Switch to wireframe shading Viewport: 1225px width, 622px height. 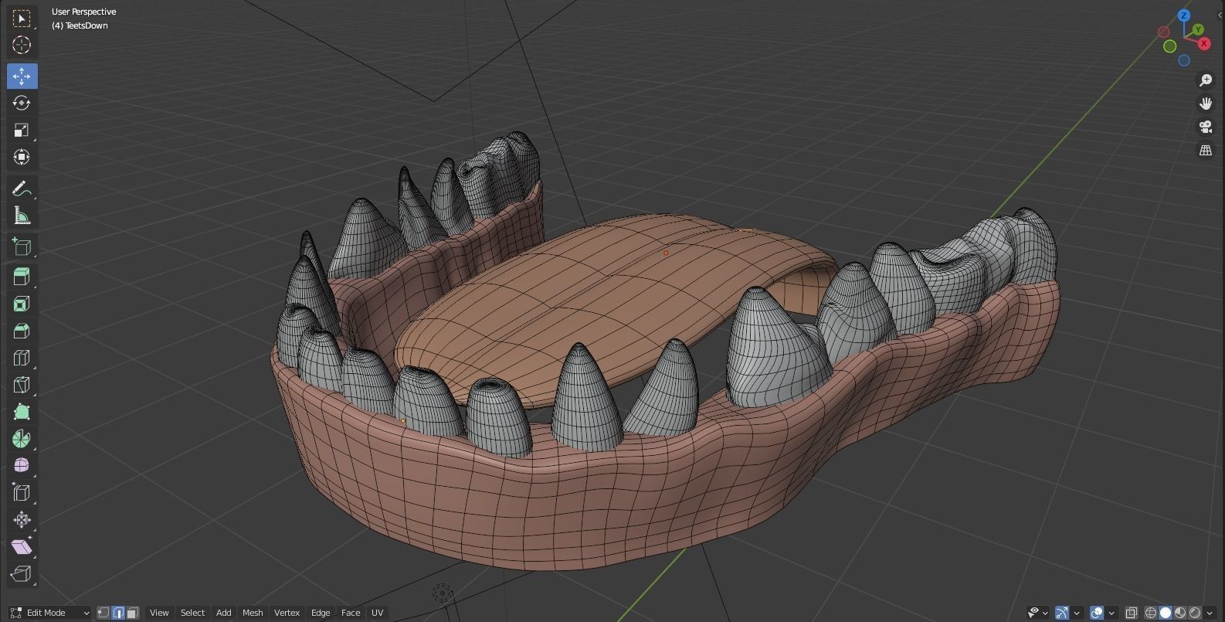pos(1151,613)
